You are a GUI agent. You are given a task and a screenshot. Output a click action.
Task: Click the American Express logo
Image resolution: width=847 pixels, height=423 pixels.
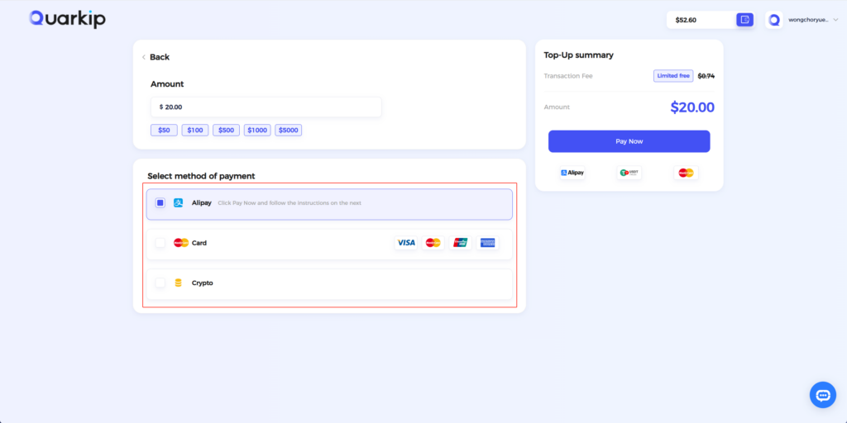pos(488,243)
